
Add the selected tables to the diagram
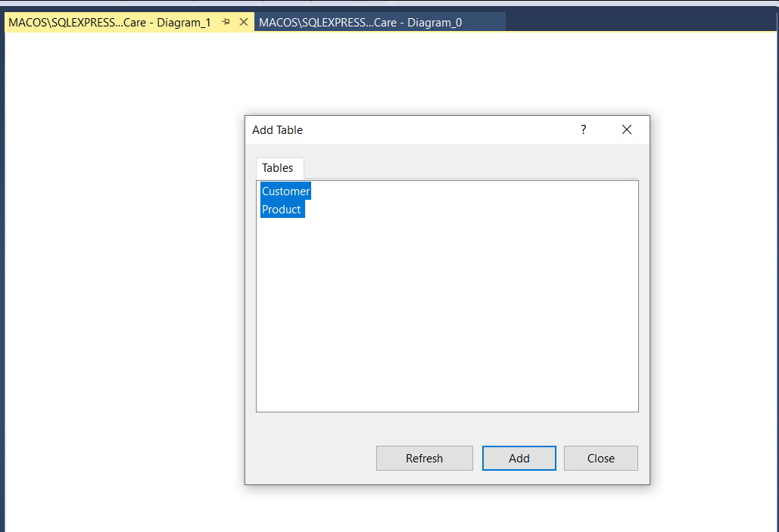pos(519,458)
